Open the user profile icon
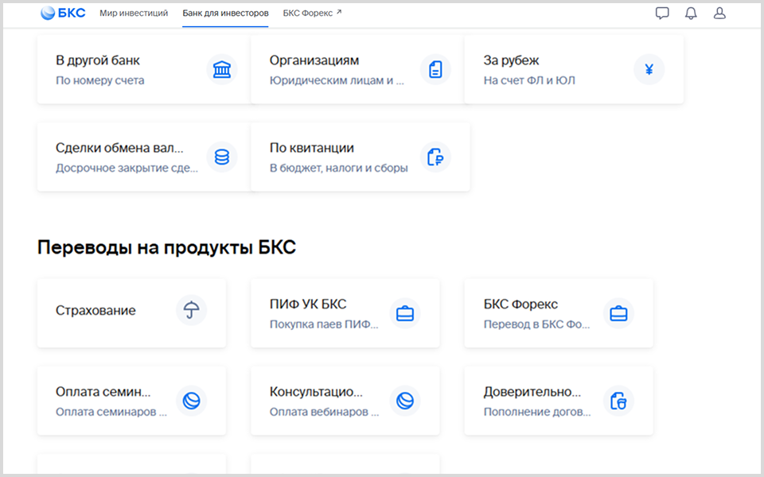764x477 pixels. pos(719,14)
